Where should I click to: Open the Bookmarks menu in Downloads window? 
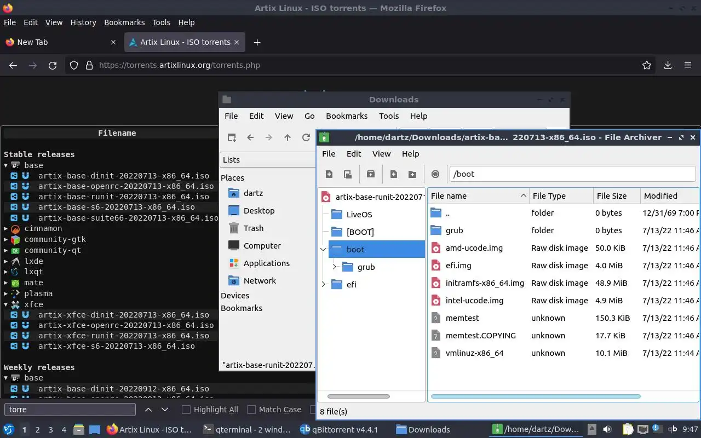(347, 116)
